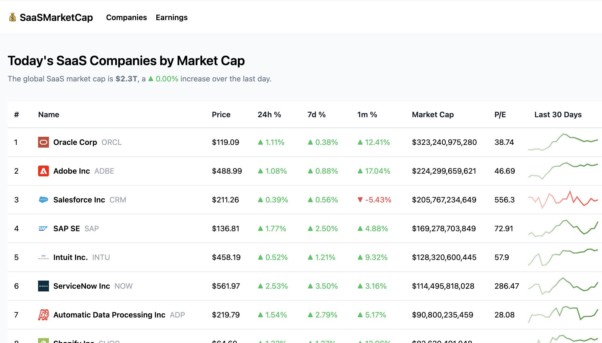Click the Intuit logo icon
Image resolution: width=602 pixels, height=343 pixels.
point(43,257)
